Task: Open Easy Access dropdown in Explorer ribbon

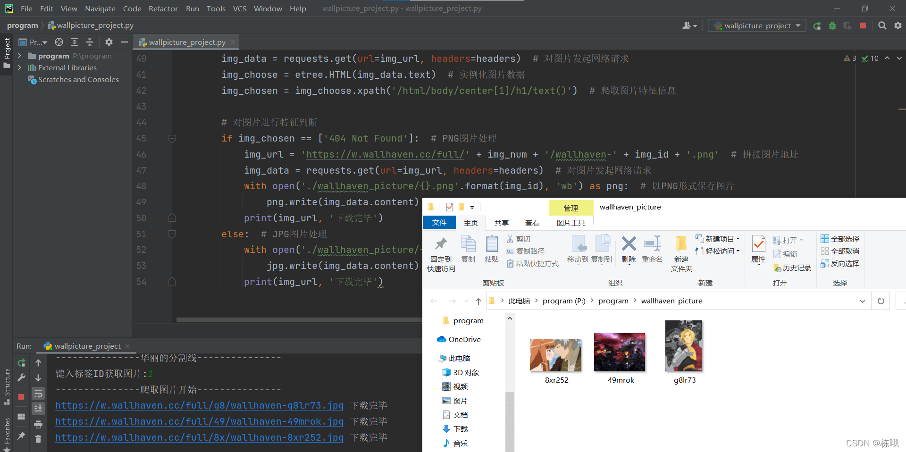Action: click(x=718, y=251)
